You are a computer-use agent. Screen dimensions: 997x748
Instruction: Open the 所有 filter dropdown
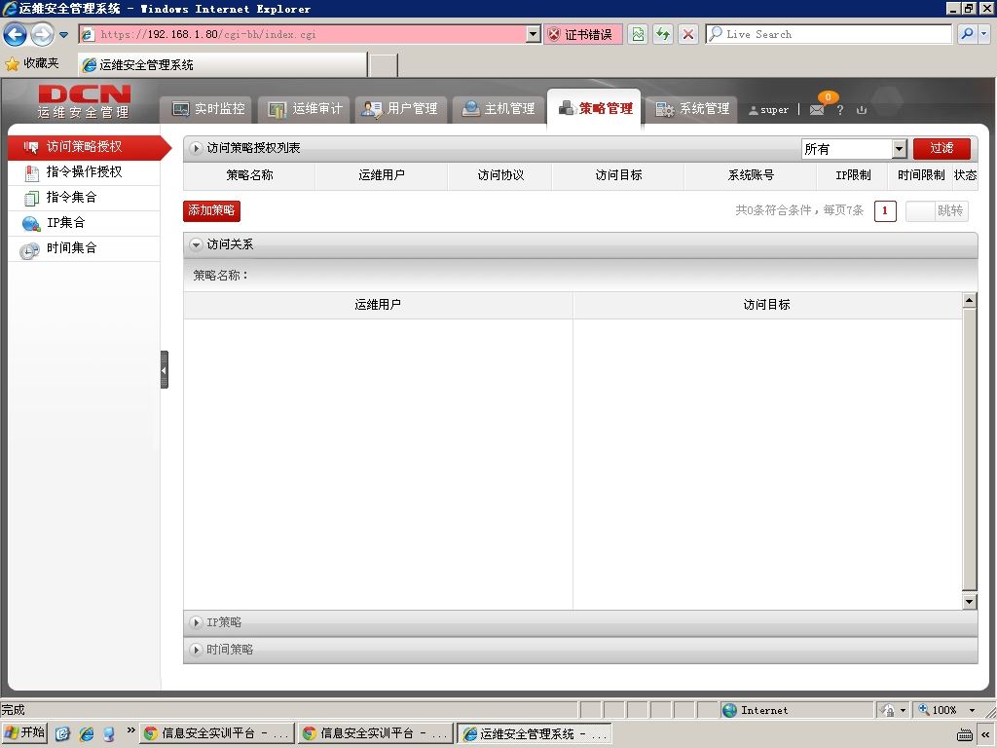coord(853,149)
